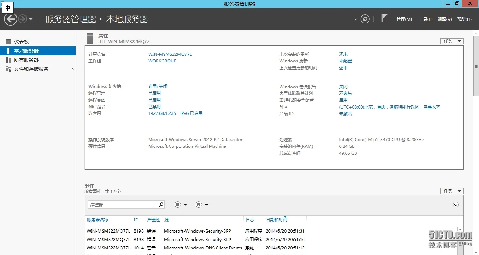Refresh the Server Manager view

365,19
